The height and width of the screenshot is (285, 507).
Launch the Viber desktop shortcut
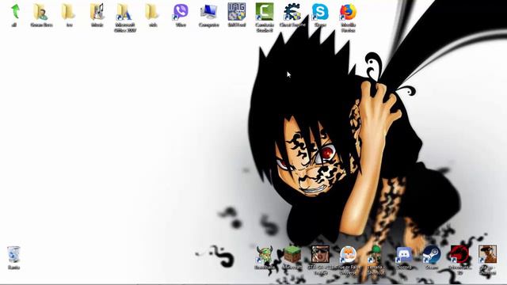(180, 12)
